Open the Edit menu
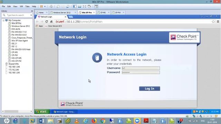 [x=9, y=7]
